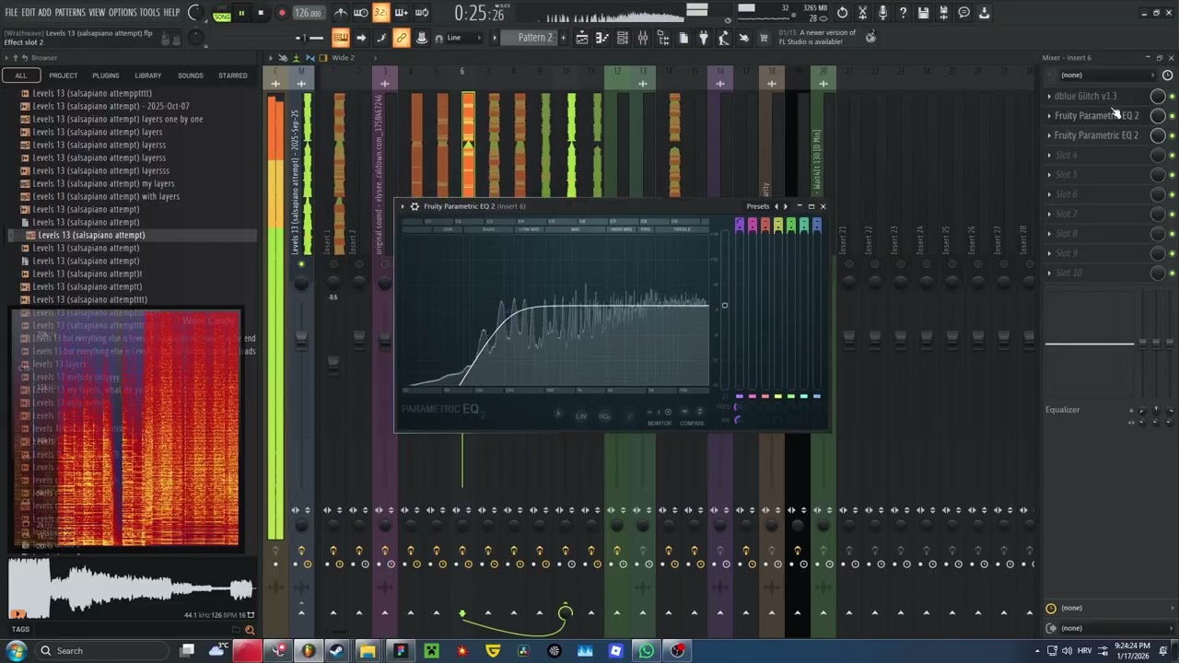The width and height of the screenshot is (1179, 663).
Task: Select next preset arrow in EQ window
Action: click(x=785, y=206)
